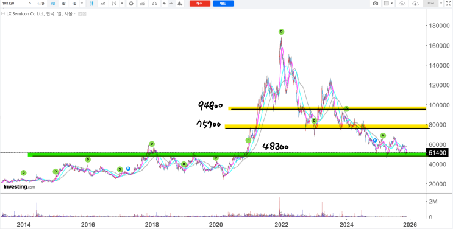Select the chart layout square icon
This screenshot has width=453, height=229.
387,4
